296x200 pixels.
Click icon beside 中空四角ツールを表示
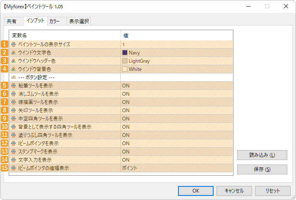click(13, 119)
